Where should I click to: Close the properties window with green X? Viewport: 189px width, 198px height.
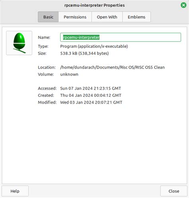click(x=183, y=5)
